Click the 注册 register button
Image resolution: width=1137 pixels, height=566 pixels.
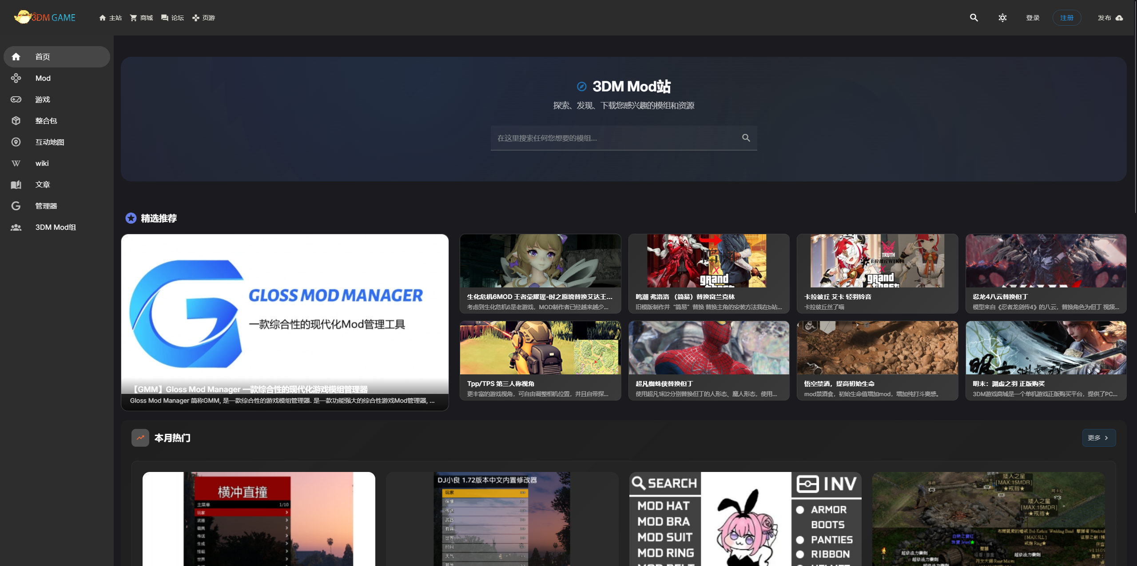click(x=1066, y=18)
